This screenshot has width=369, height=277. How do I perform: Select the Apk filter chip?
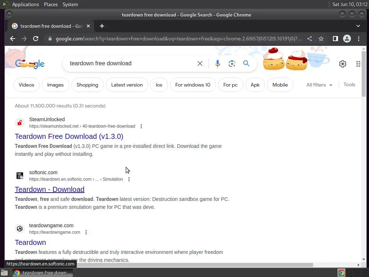tap(255, 85)
